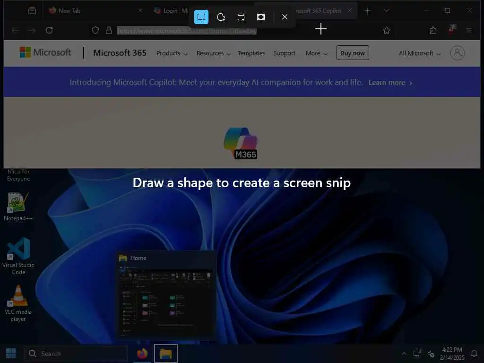Open the browser hamburger menu
Viewport: 484px width, 363px height.
click(469, 30)
